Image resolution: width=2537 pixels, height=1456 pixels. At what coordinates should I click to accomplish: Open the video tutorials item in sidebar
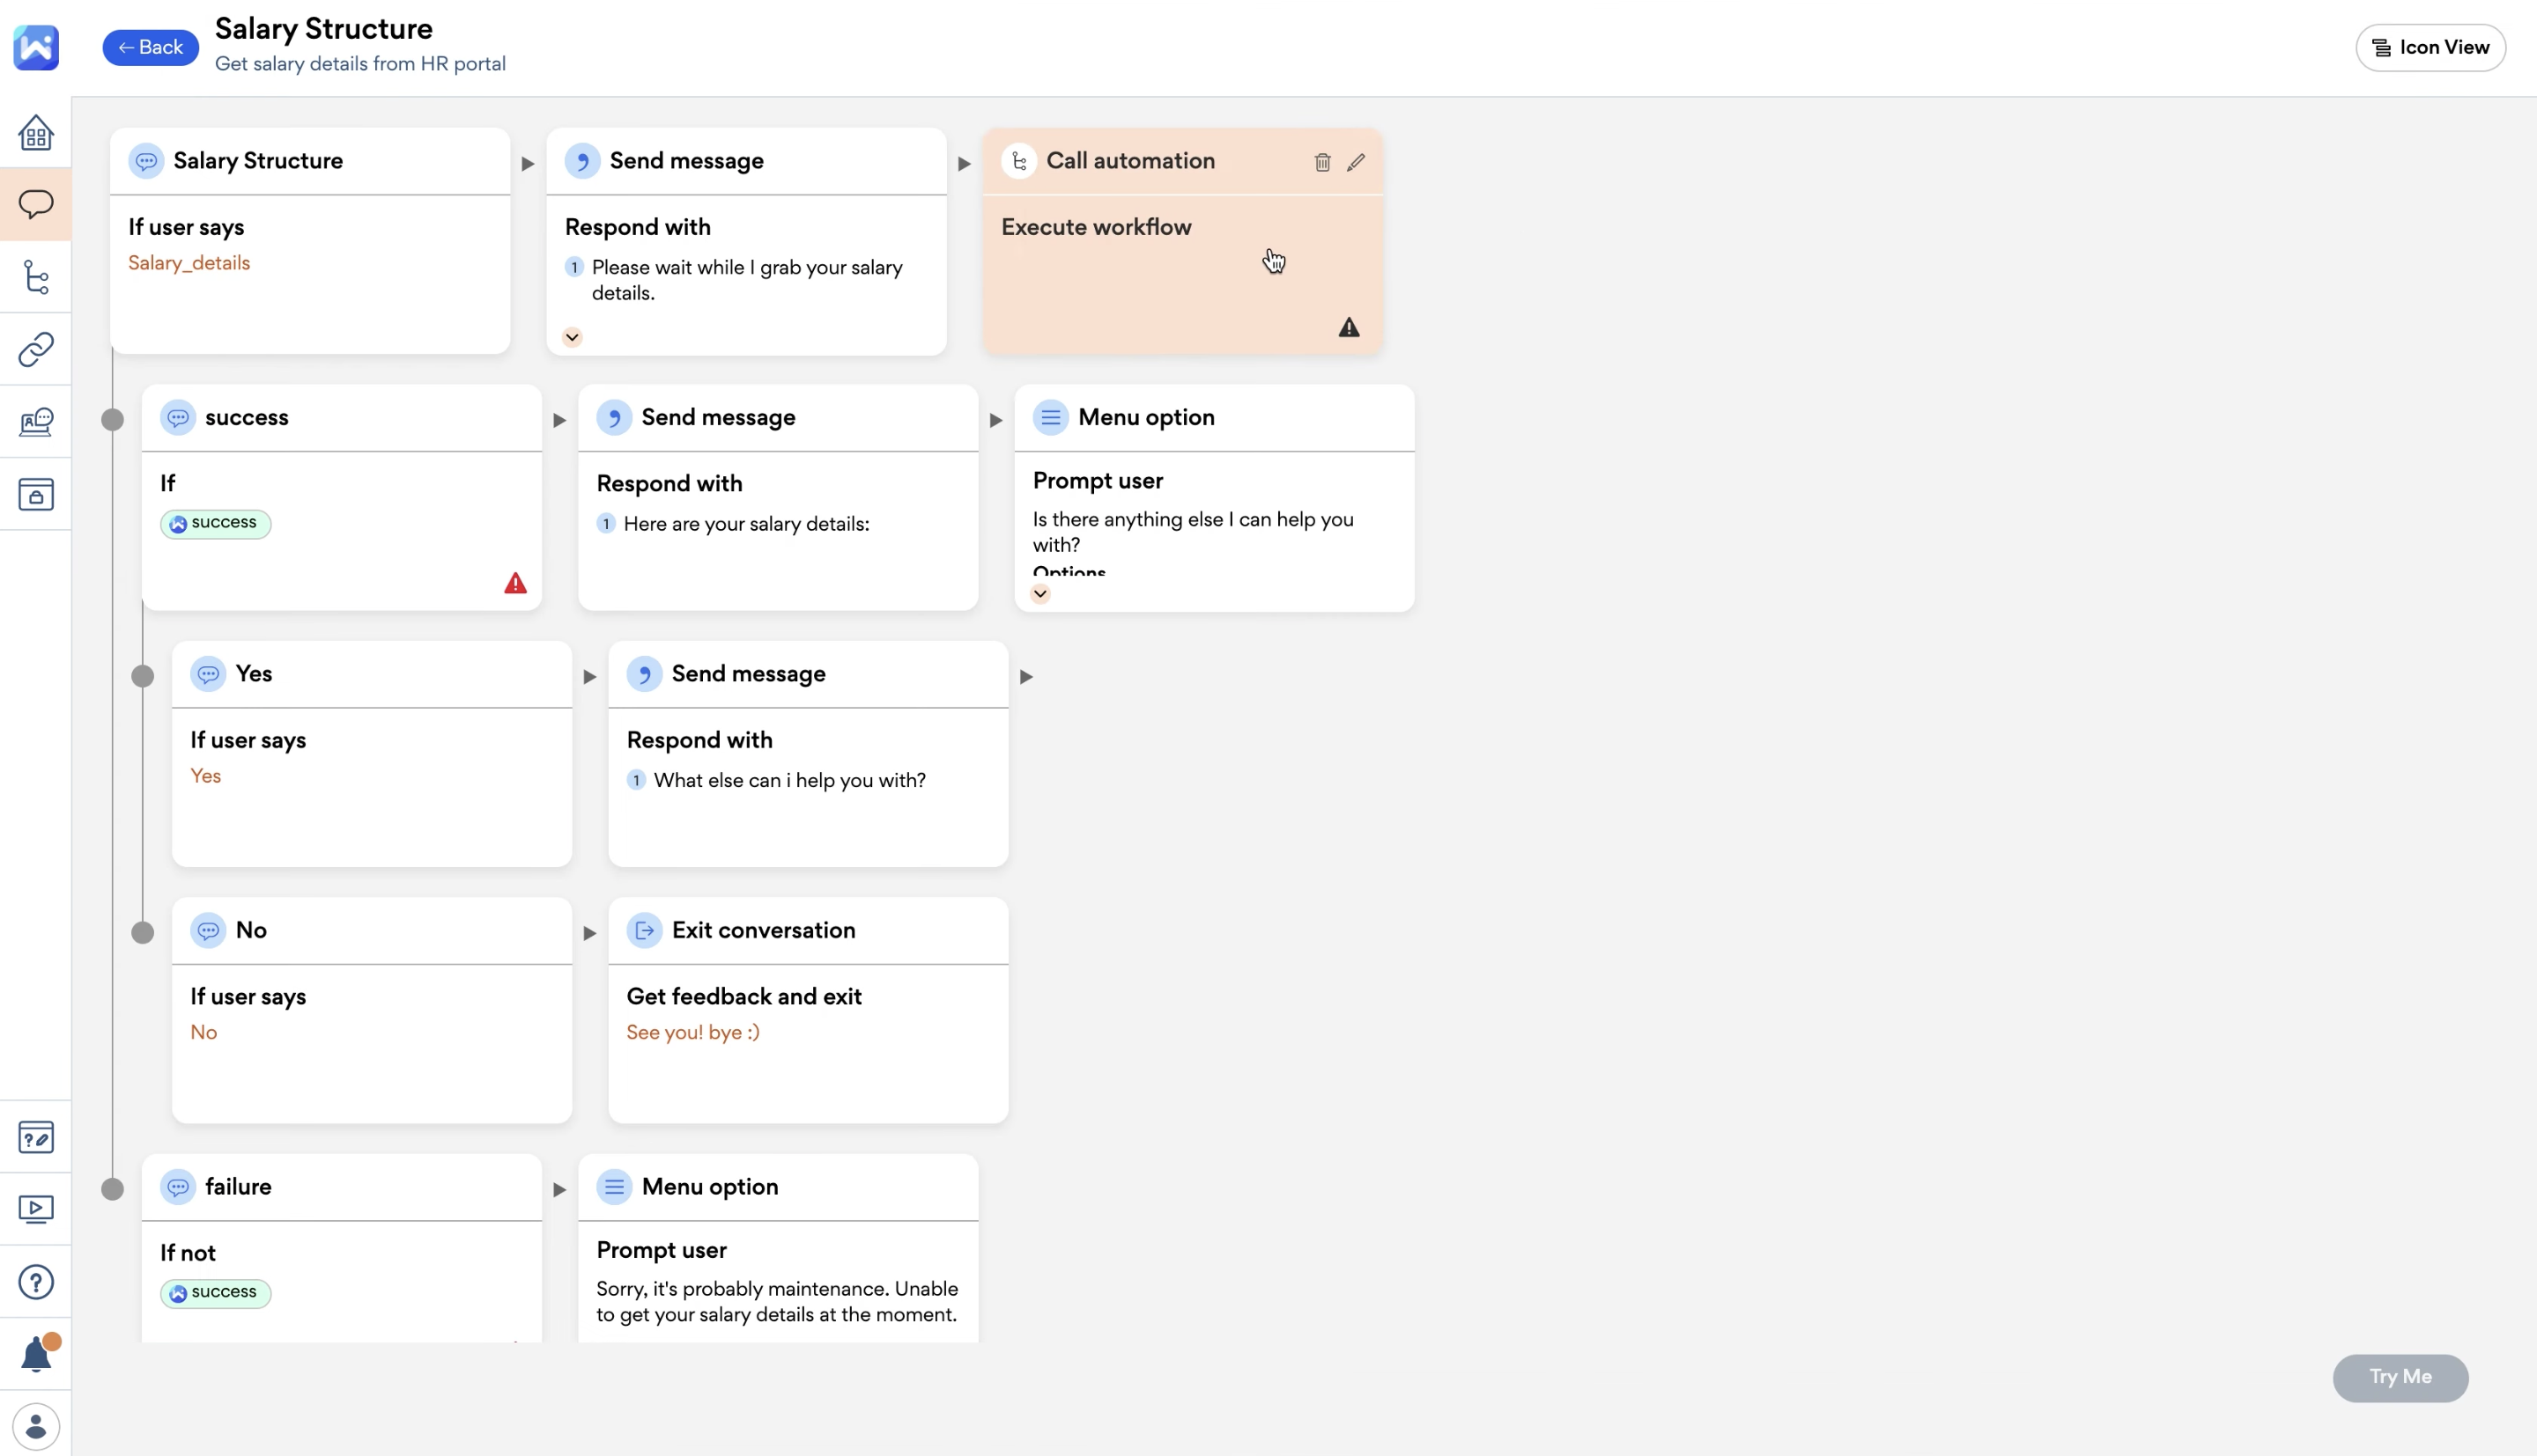click(36, 1209)
